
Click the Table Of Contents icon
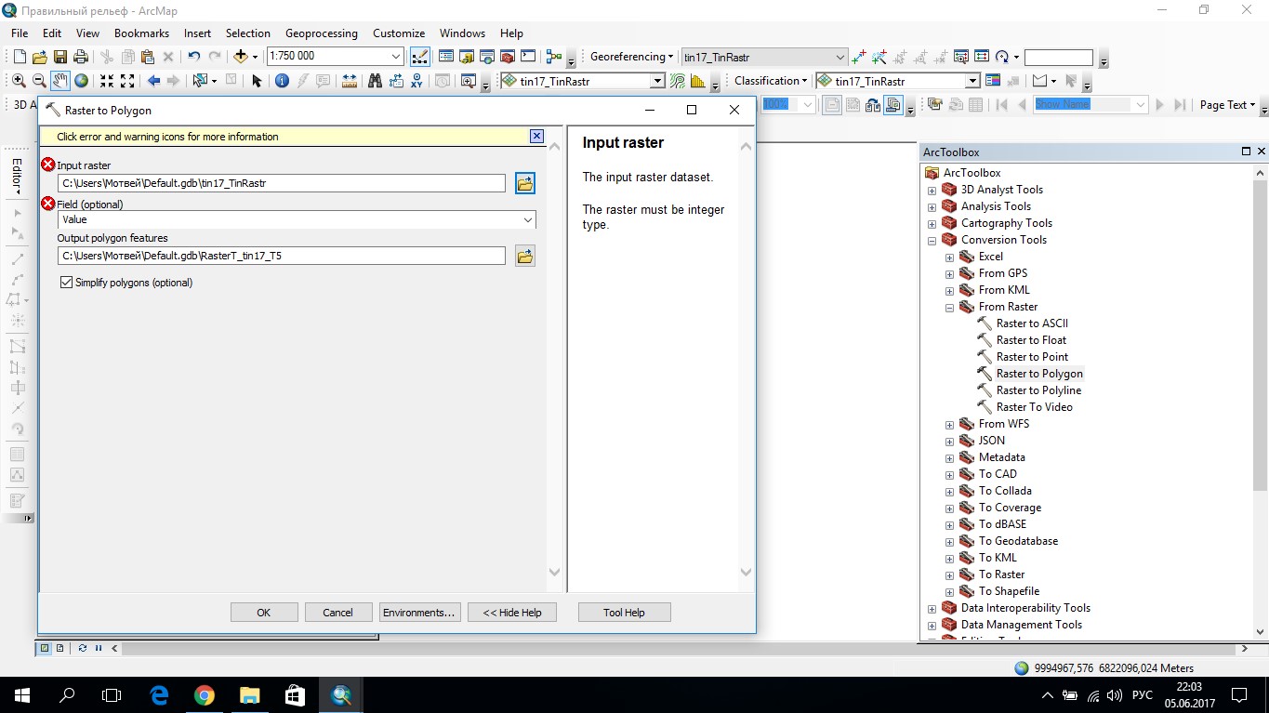coord(446,57)
